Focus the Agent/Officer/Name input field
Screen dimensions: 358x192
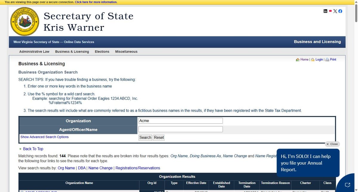(180, 129)
